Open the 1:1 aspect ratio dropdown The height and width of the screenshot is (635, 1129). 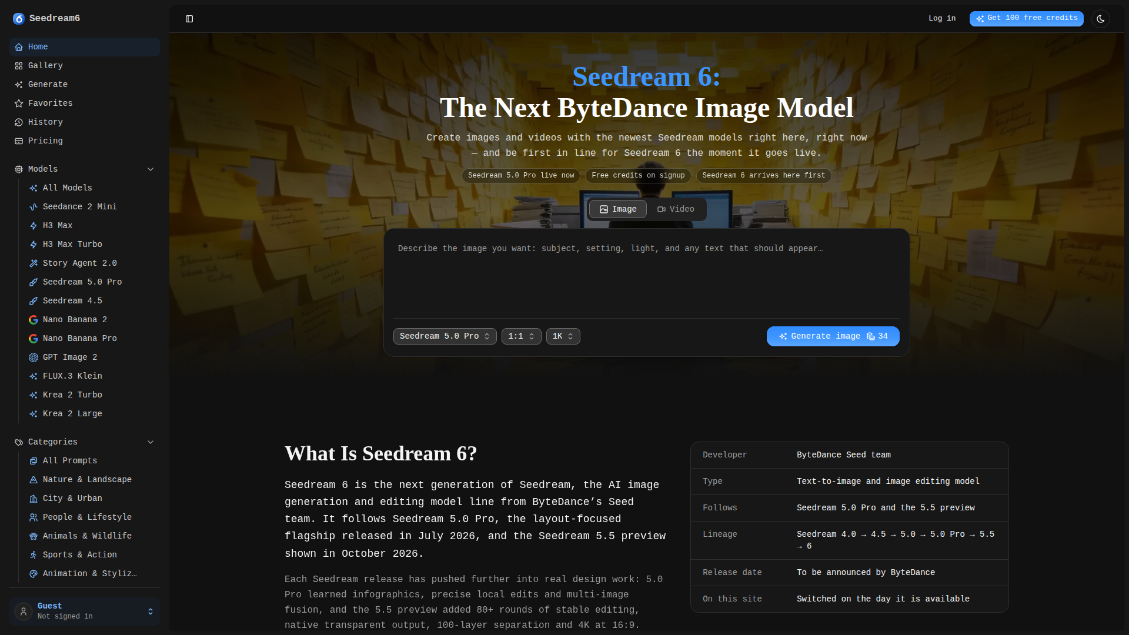(521, 336)
